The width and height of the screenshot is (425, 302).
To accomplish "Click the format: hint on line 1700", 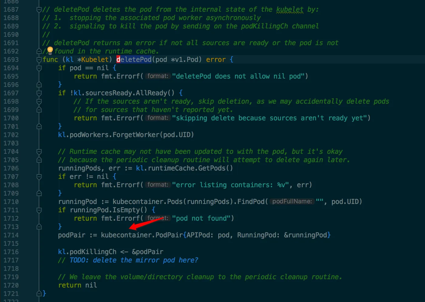I will tap(158, 118).
